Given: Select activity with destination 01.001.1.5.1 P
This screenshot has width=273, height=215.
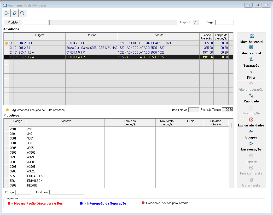Looking at the screenshot, I should (x=118, y=53).
